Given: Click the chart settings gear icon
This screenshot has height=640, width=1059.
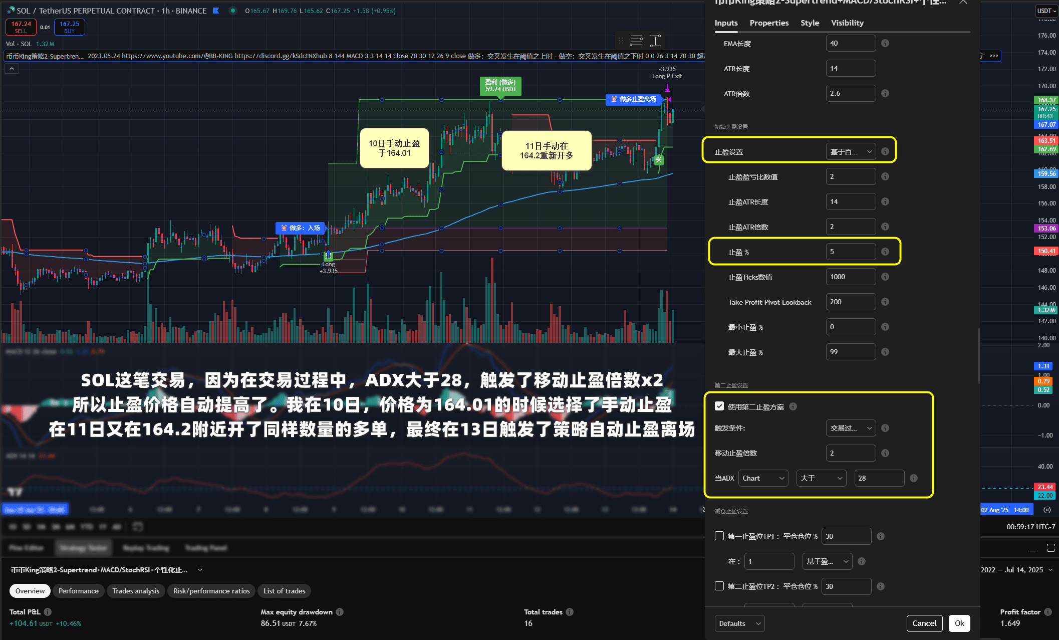Looking at the screenshot, I should click(1047, 510).
